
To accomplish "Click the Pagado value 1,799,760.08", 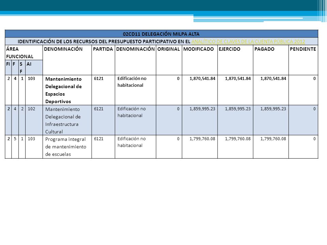I will coord(273,139).
